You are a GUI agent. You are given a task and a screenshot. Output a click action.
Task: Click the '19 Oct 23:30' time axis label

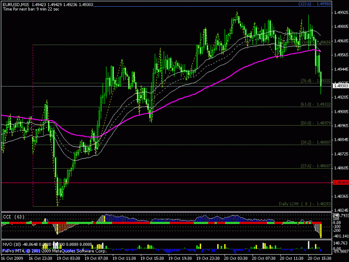pos(208,258)
